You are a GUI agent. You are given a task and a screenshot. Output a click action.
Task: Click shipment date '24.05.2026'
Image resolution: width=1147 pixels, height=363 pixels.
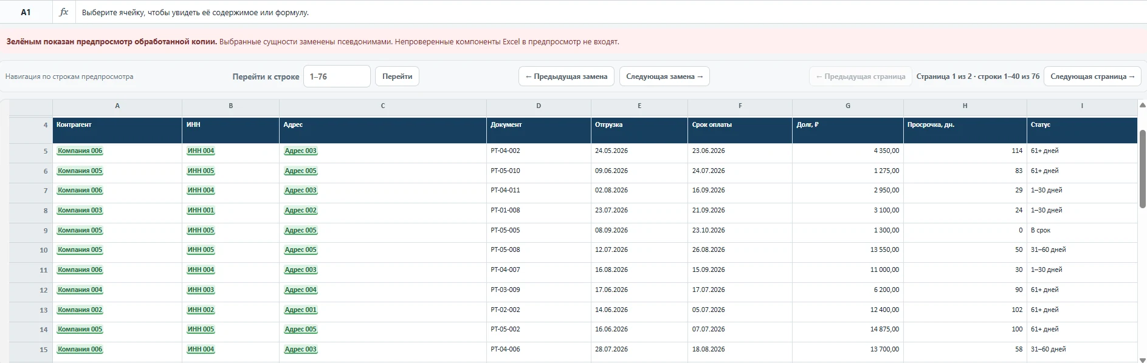611,151
